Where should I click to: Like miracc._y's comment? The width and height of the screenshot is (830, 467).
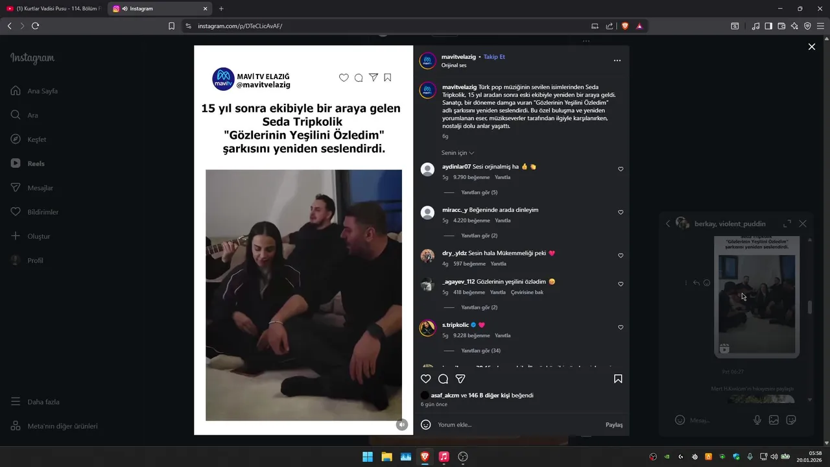pos(621,213)
